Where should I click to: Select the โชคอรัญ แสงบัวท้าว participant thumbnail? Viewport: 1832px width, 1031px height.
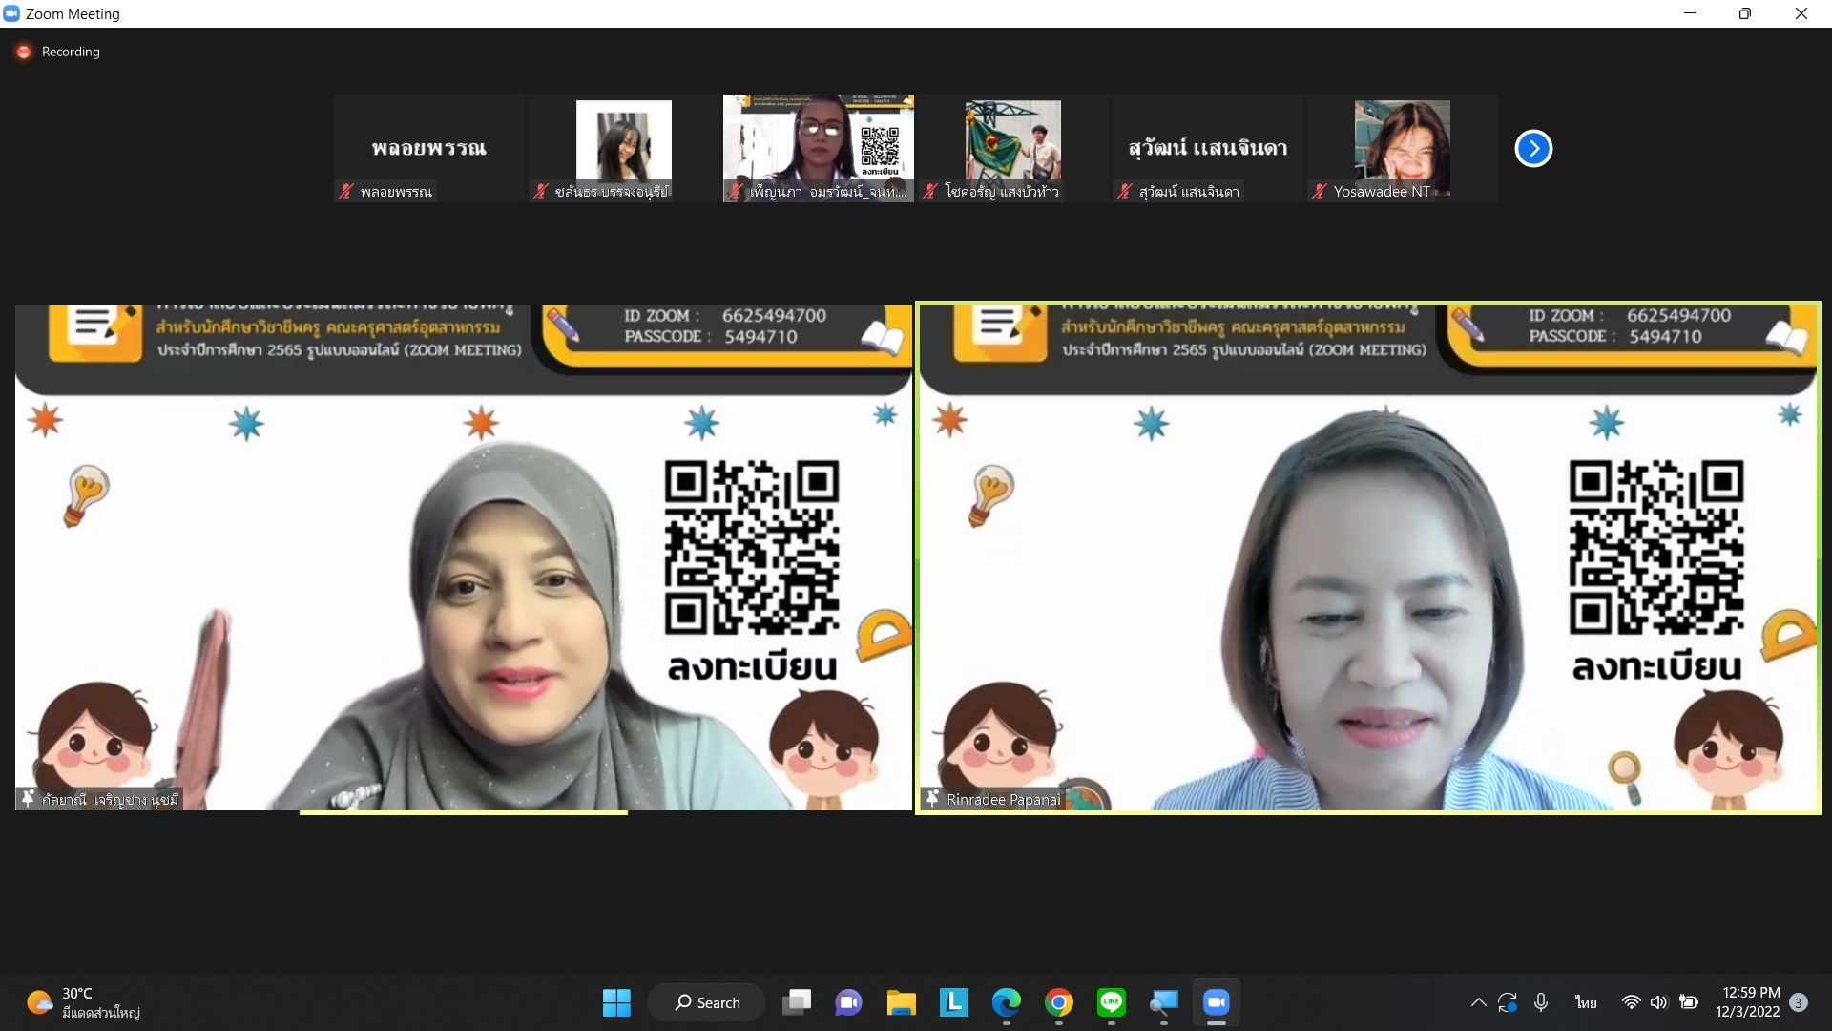1013,148
